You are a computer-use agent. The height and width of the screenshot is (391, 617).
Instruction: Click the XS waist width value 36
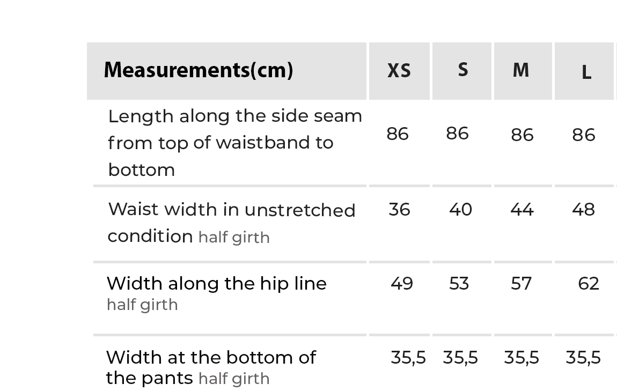coord(400,209)
